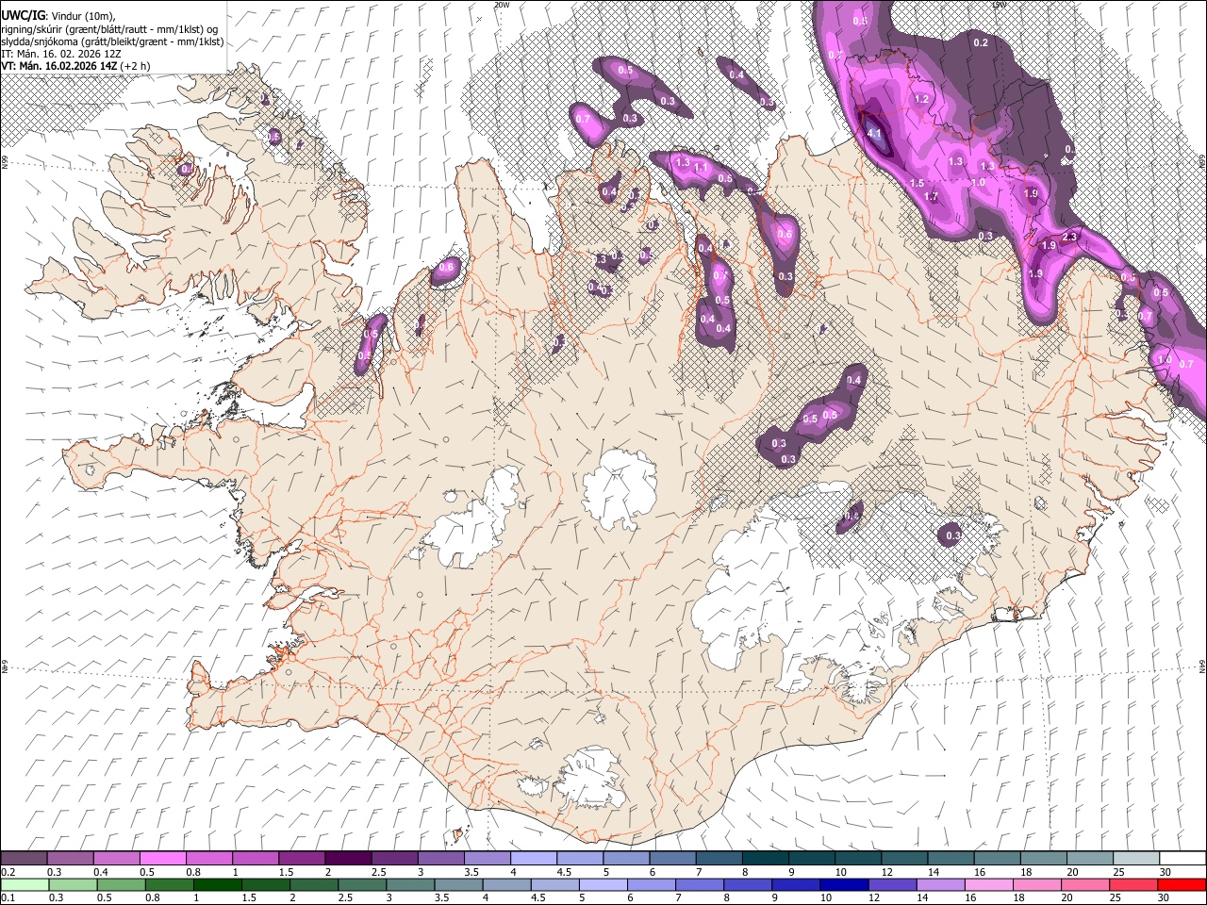Screen dimensions: 1207x905
Task: Pick lower legend light lavender swatch labelled 5
Action: tap(603, 884)
